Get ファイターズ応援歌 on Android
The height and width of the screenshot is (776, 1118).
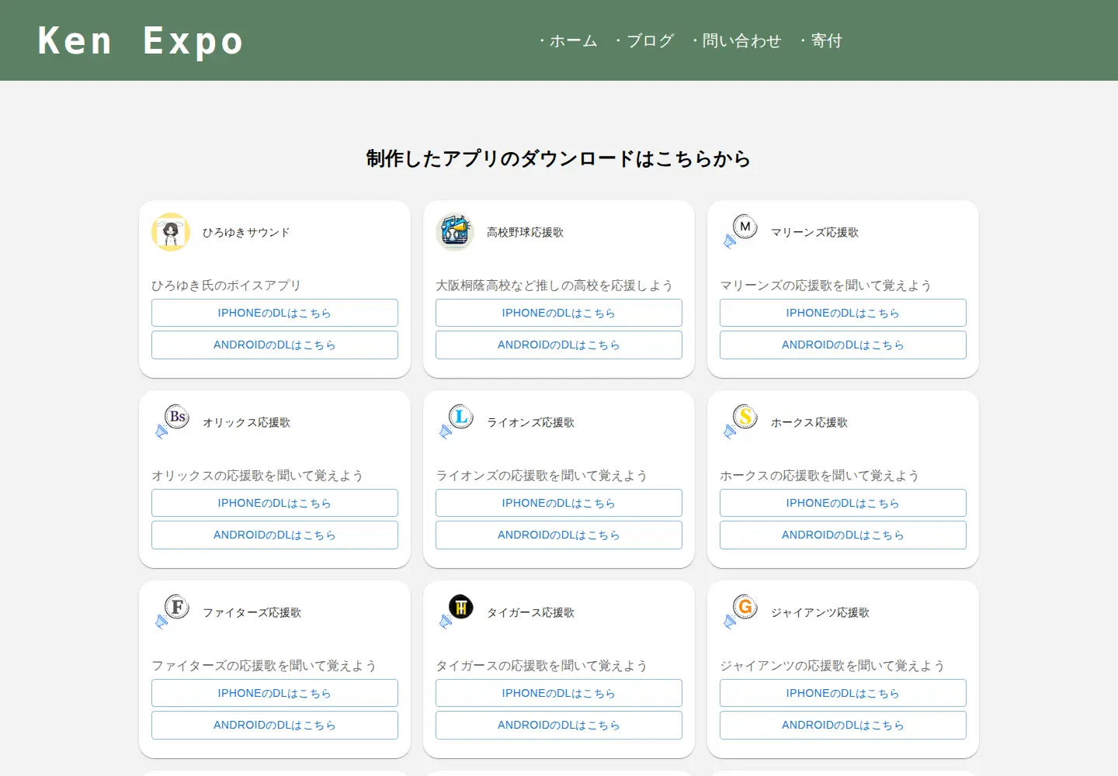(x=275, y=725)
